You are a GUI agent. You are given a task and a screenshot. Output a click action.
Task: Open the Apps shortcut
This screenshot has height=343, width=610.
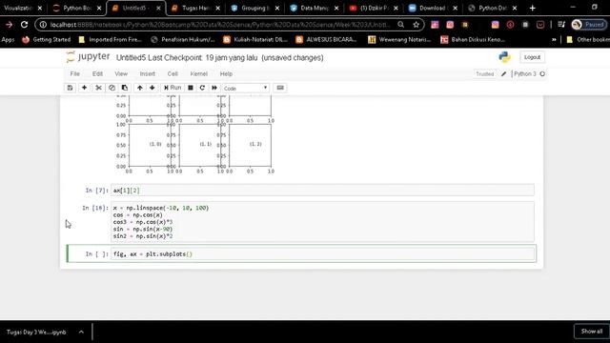click(x=8, y=39)
